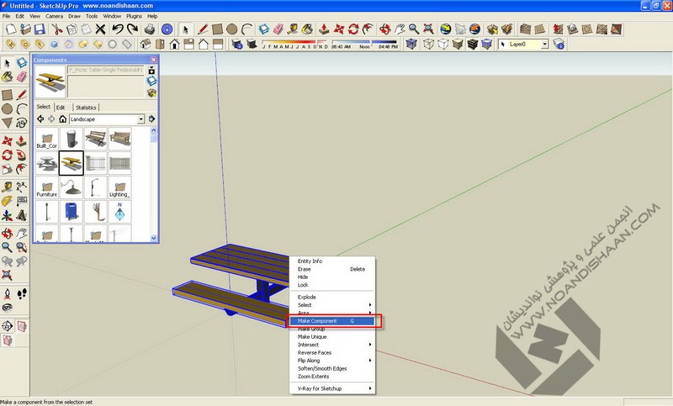Switch to the Statistics tab
Viewport: 673px width, 406px height.
point(86,108)
